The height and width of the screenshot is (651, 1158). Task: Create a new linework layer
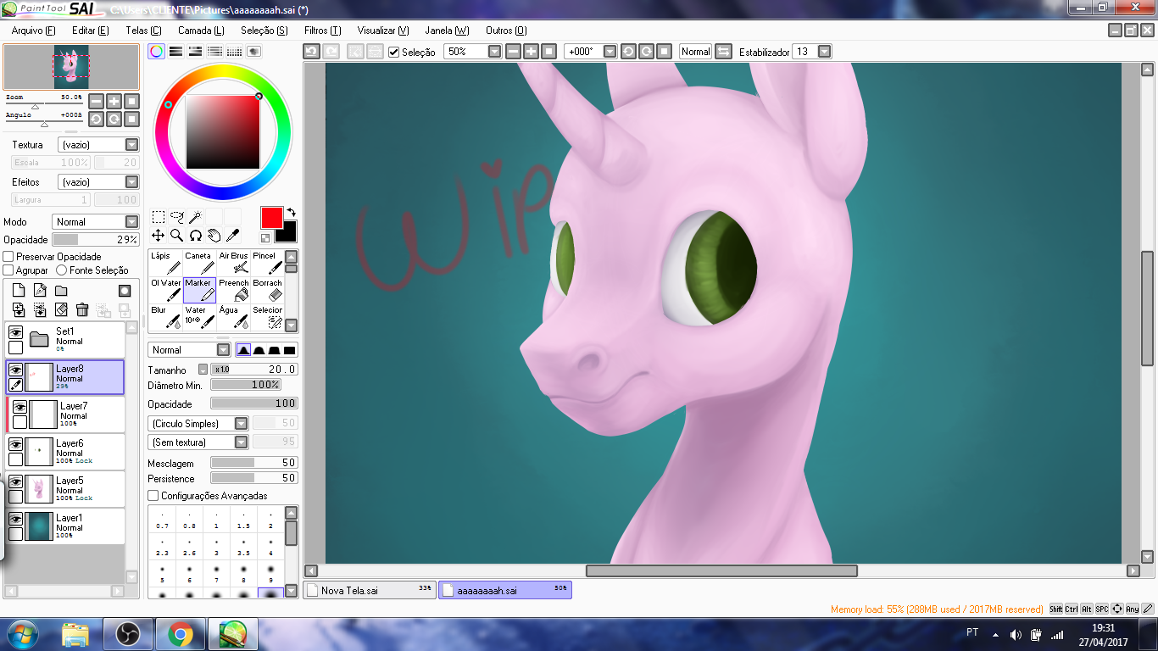click(x=40, y=291)
